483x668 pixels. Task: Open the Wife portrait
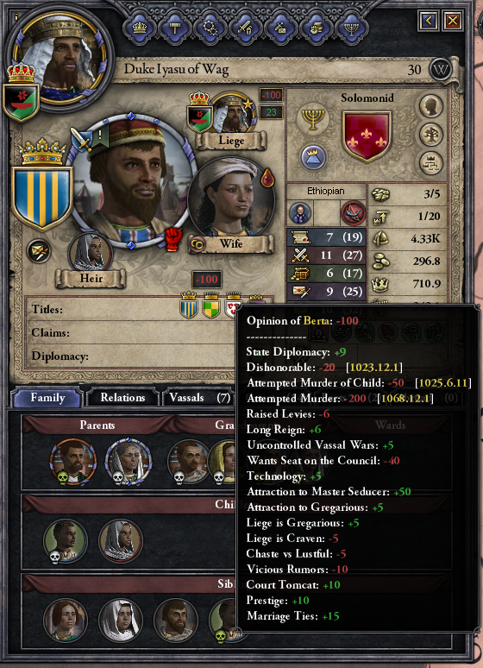pyautogui.click(x=231, y=200)
